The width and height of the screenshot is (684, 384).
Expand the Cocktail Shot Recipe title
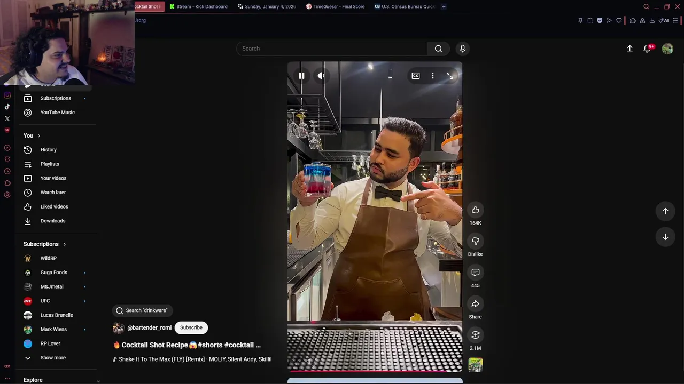(187, 345)
